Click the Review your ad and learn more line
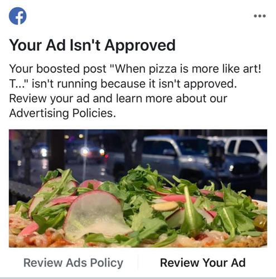Screen dimensions: 276x279 [118, 98]
